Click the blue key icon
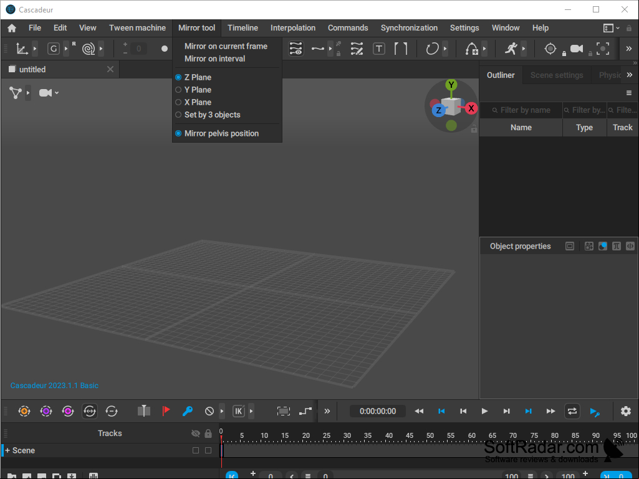The width and height of the screenshot is (639, 479). point(188,411)
